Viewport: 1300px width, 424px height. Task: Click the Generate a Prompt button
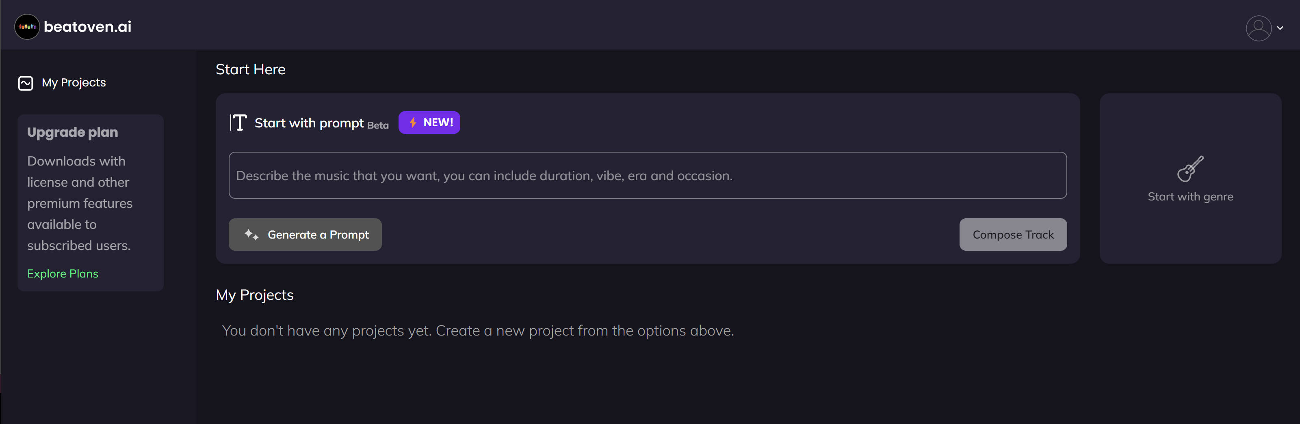click(x=305, y=235)
